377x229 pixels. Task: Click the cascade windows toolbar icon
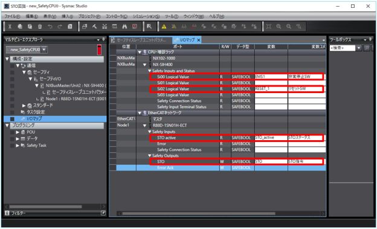pyautogui.click(x=85, y=27)
